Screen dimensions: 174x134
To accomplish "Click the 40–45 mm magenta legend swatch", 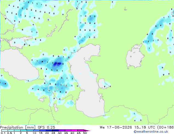I will [74, 130].
